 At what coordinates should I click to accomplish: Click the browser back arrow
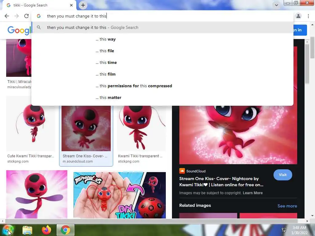7,16
